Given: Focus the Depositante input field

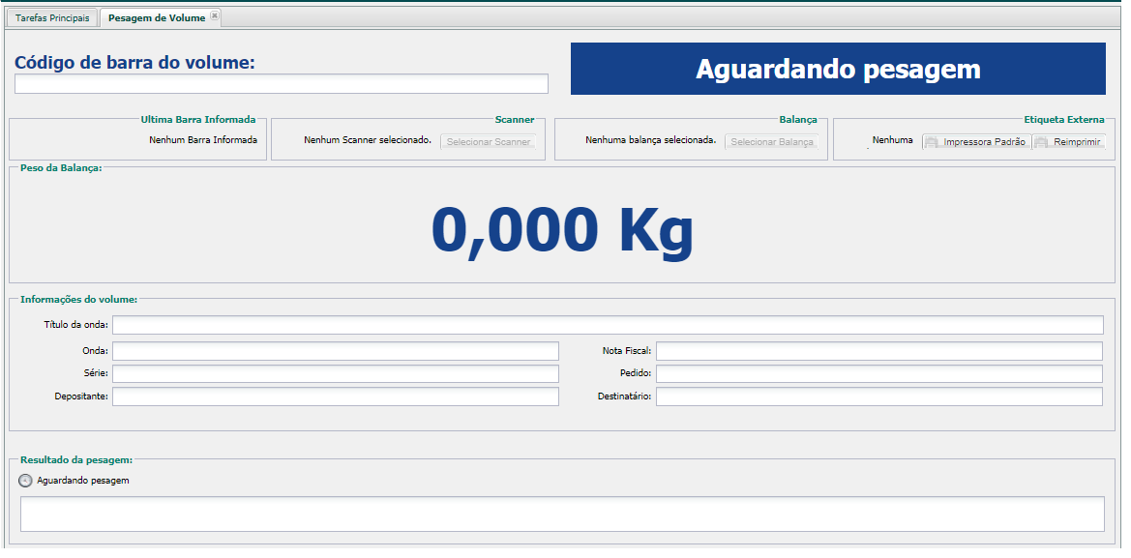Looking at the screenshot, I should (x=336, y=396).
